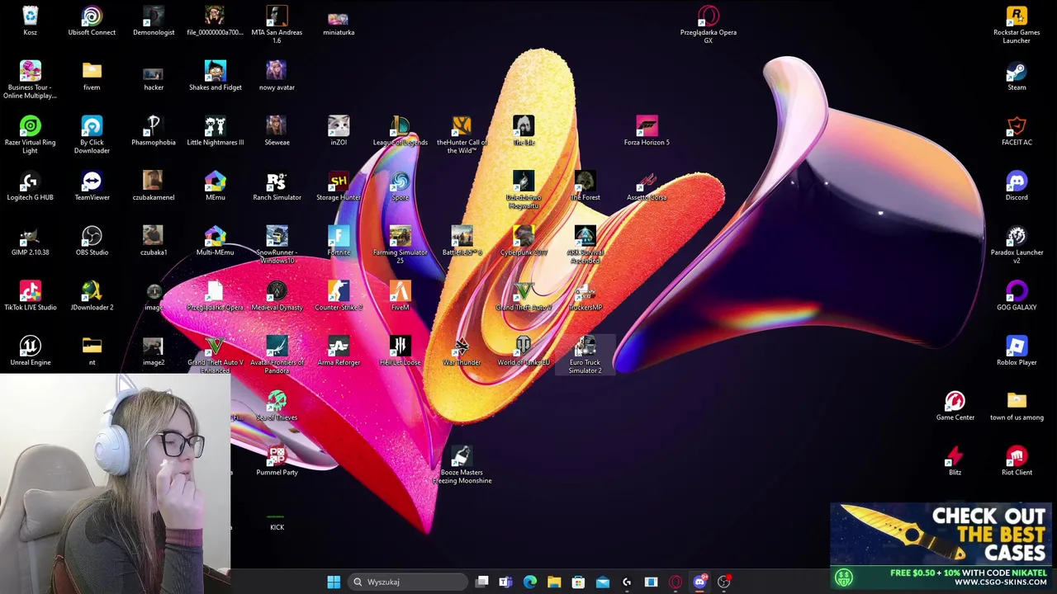Viewport: 1057px width, 594px height.
Task: Select Razer Virtual Ring Light icon
Action: pyautogui.click(x=30, y=135)
